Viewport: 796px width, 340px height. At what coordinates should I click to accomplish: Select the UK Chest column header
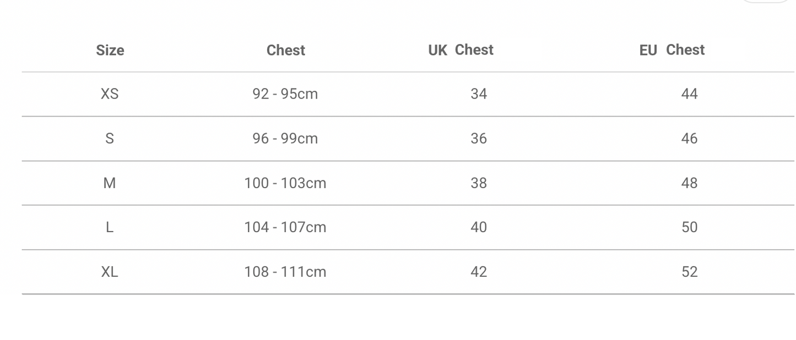pyautogui.click(x=461, y=50)
